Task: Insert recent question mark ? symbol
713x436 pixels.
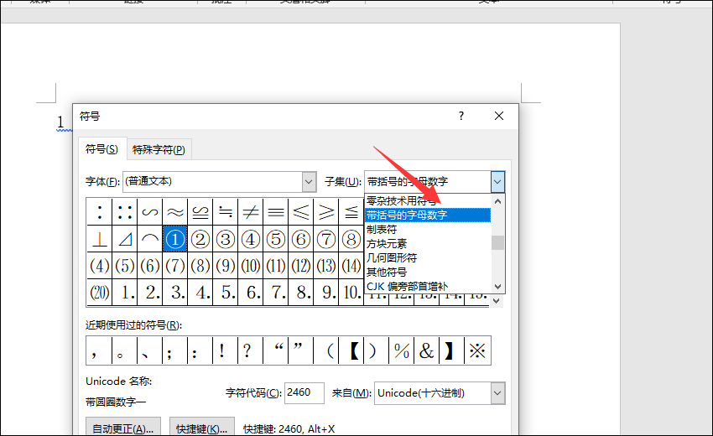Action: [251, 350]
